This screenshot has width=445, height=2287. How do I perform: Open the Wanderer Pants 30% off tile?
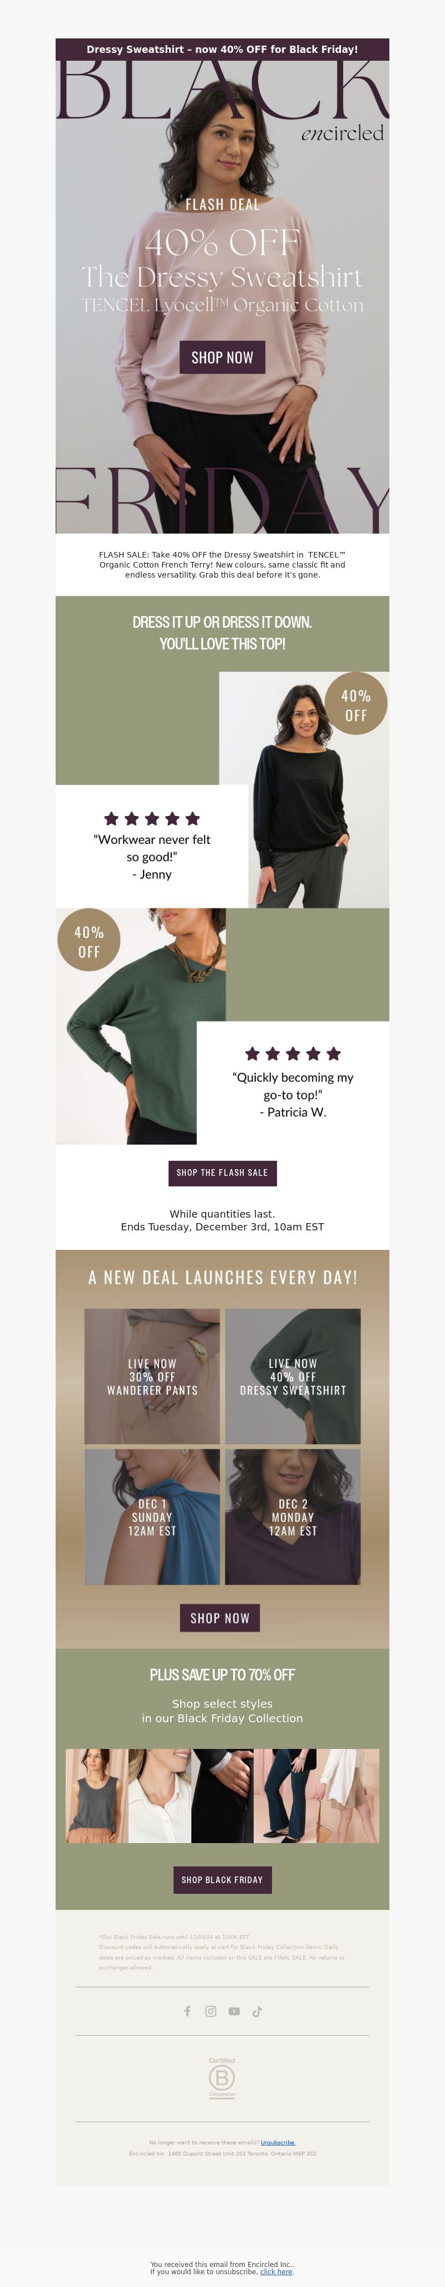[x=152, y=1376]
